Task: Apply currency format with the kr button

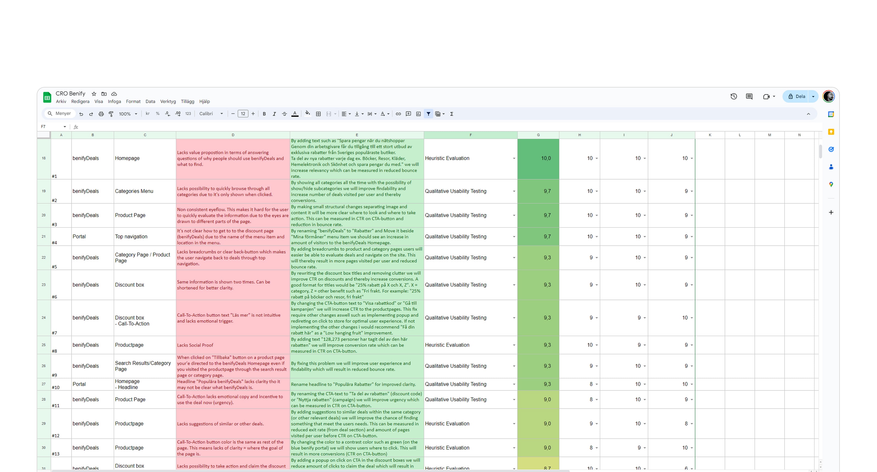Action: 147,114
